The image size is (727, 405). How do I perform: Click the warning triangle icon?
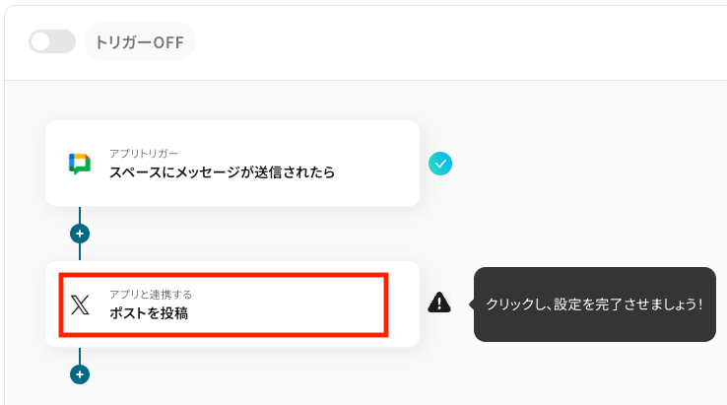(x=439, y=303)
